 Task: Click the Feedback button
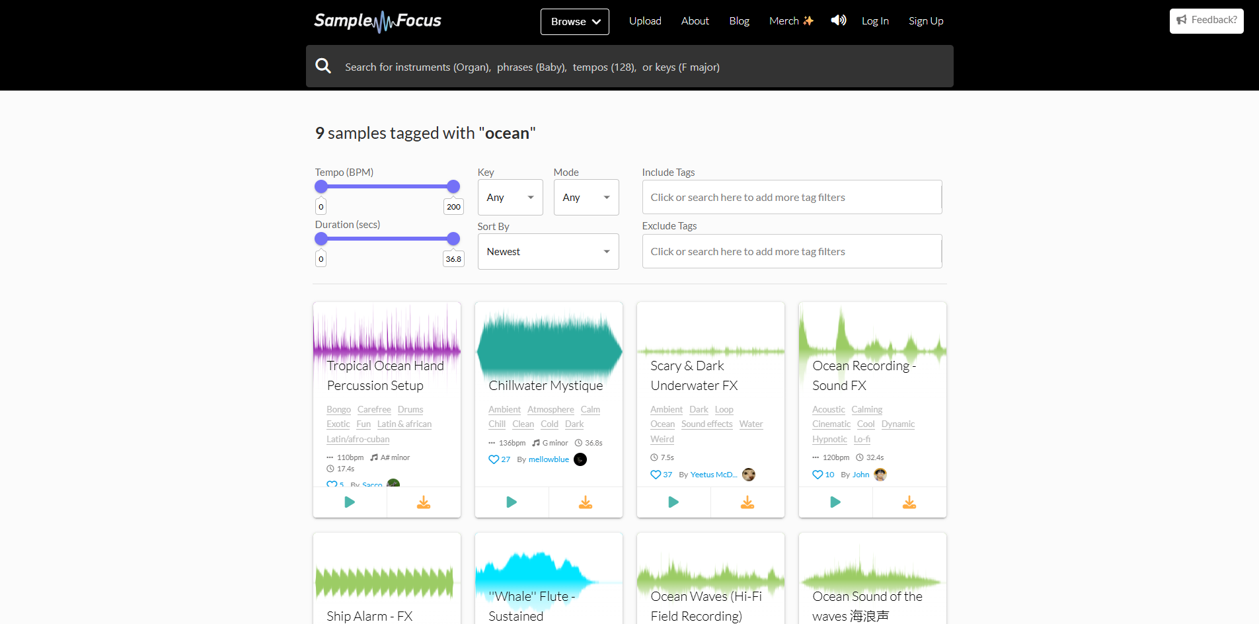tap(1206, 20)
